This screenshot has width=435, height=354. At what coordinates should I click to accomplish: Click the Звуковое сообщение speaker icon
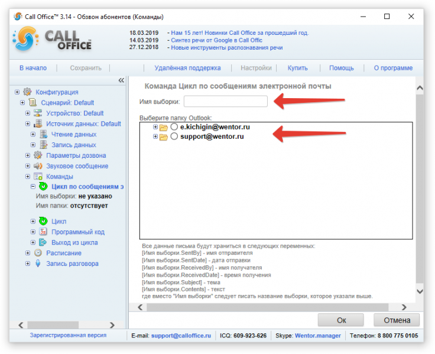(38, 166)
